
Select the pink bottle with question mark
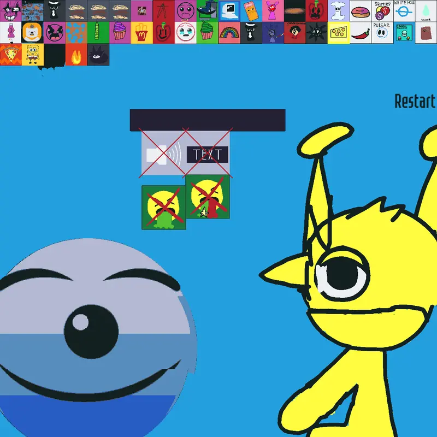11,33
